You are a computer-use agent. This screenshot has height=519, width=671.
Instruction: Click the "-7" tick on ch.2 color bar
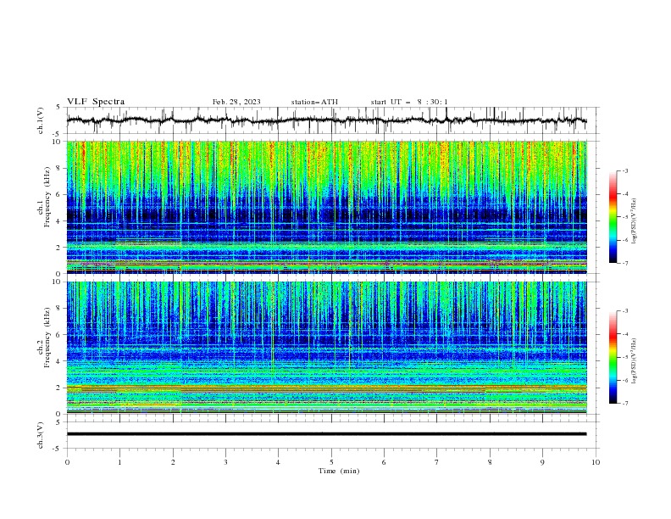(625, 404)
